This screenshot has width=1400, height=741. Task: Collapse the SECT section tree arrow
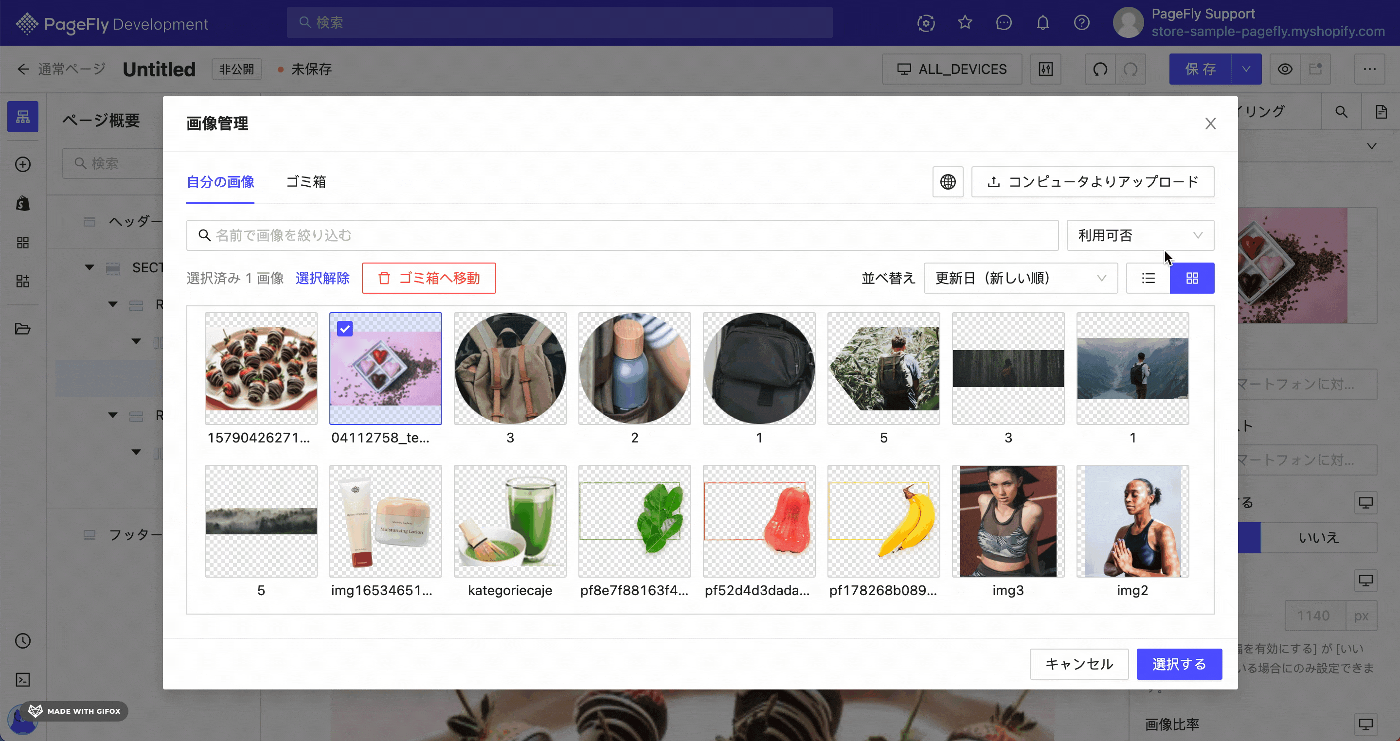(90, 267)
